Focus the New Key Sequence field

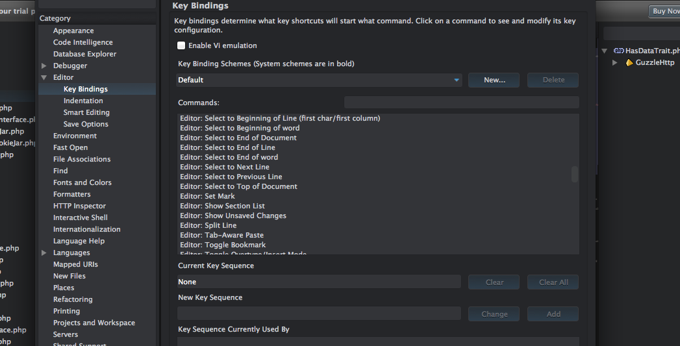click(319, 314)
